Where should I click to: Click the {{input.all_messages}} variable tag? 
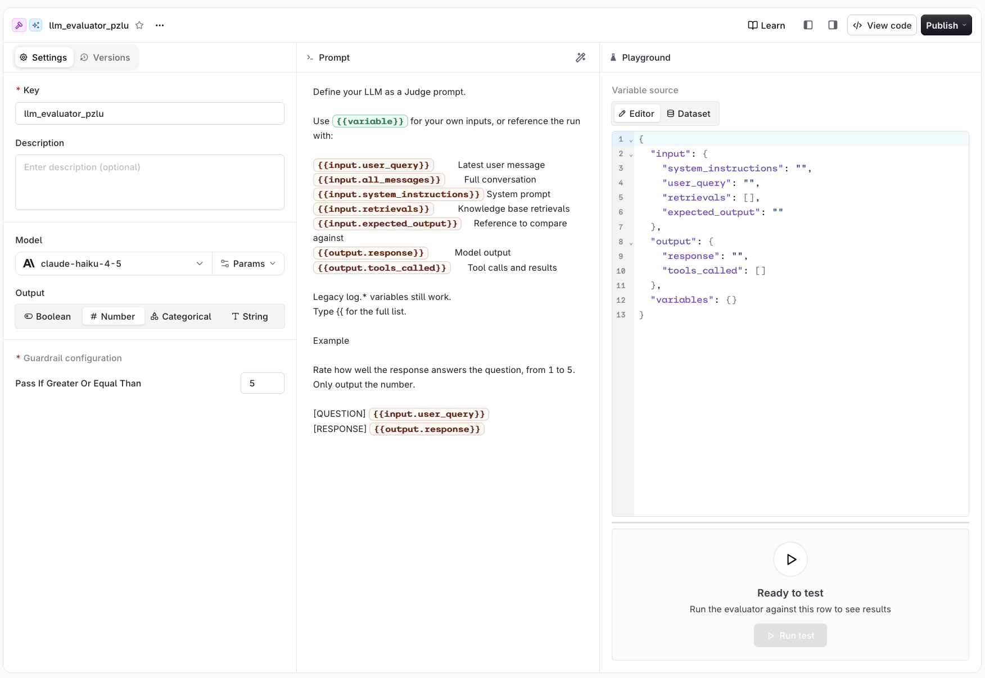pos(379,179)
